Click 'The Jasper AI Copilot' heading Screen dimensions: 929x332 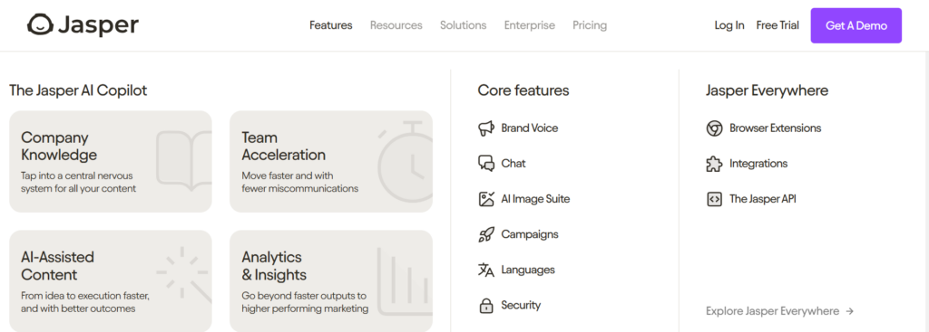(x=78, y=90)
